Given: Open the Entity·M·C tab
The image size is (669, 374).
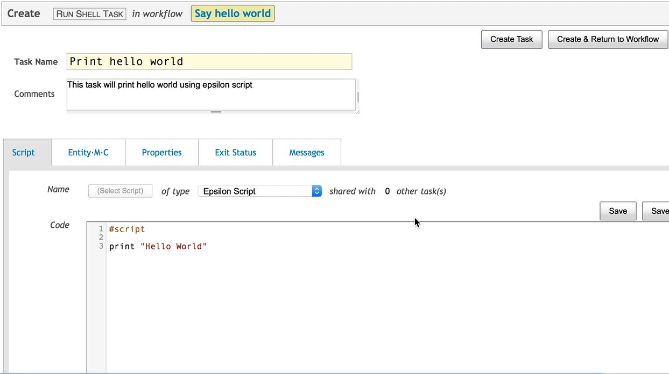Looking at the screenshot, I should pyautogui.click(x=88, y=153).
